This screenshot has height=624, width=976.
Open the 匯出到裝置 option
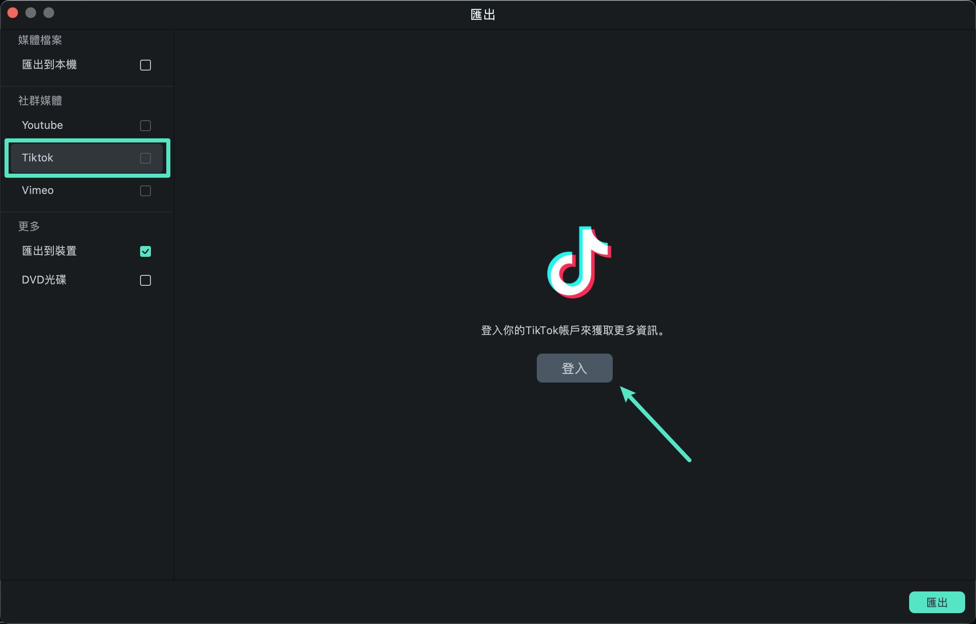(49, 251)
